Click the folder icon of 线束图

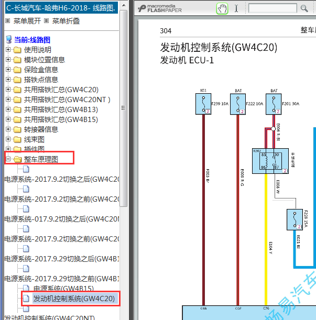pyautogui.click(x=17, y=139)
